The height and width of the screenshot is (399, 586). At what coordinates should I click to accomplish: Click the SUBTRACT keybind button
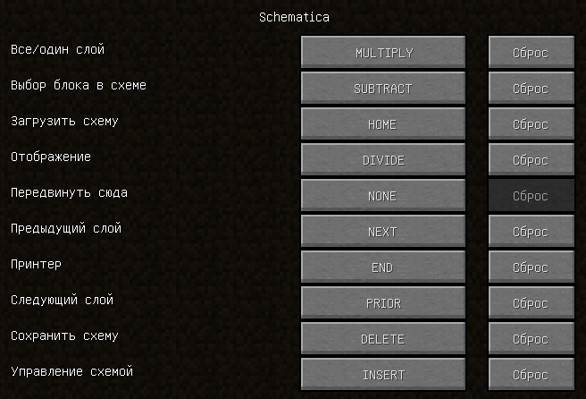383,89
